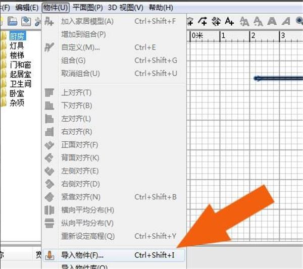Click modify icon beside 自定义(M)
The width and height of the screenshot is (303, 269).
click(x=49, y=47)
